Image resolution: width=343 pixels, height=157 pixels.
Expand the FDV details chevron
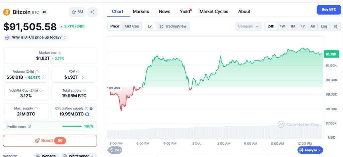82,77
